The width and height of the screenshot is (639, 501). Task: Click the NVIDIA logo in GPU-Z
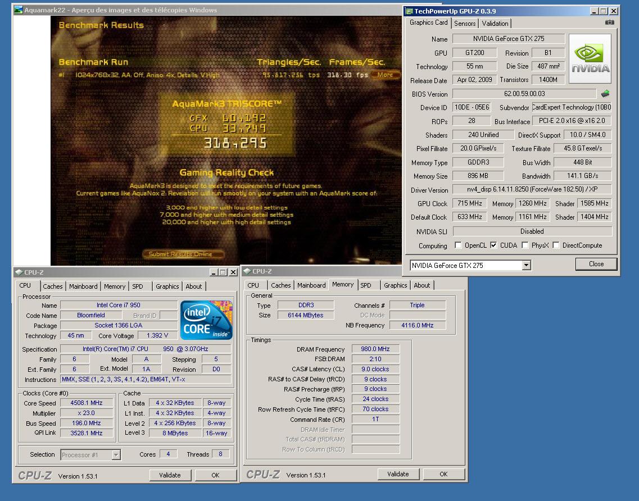(x=590, y=58)
